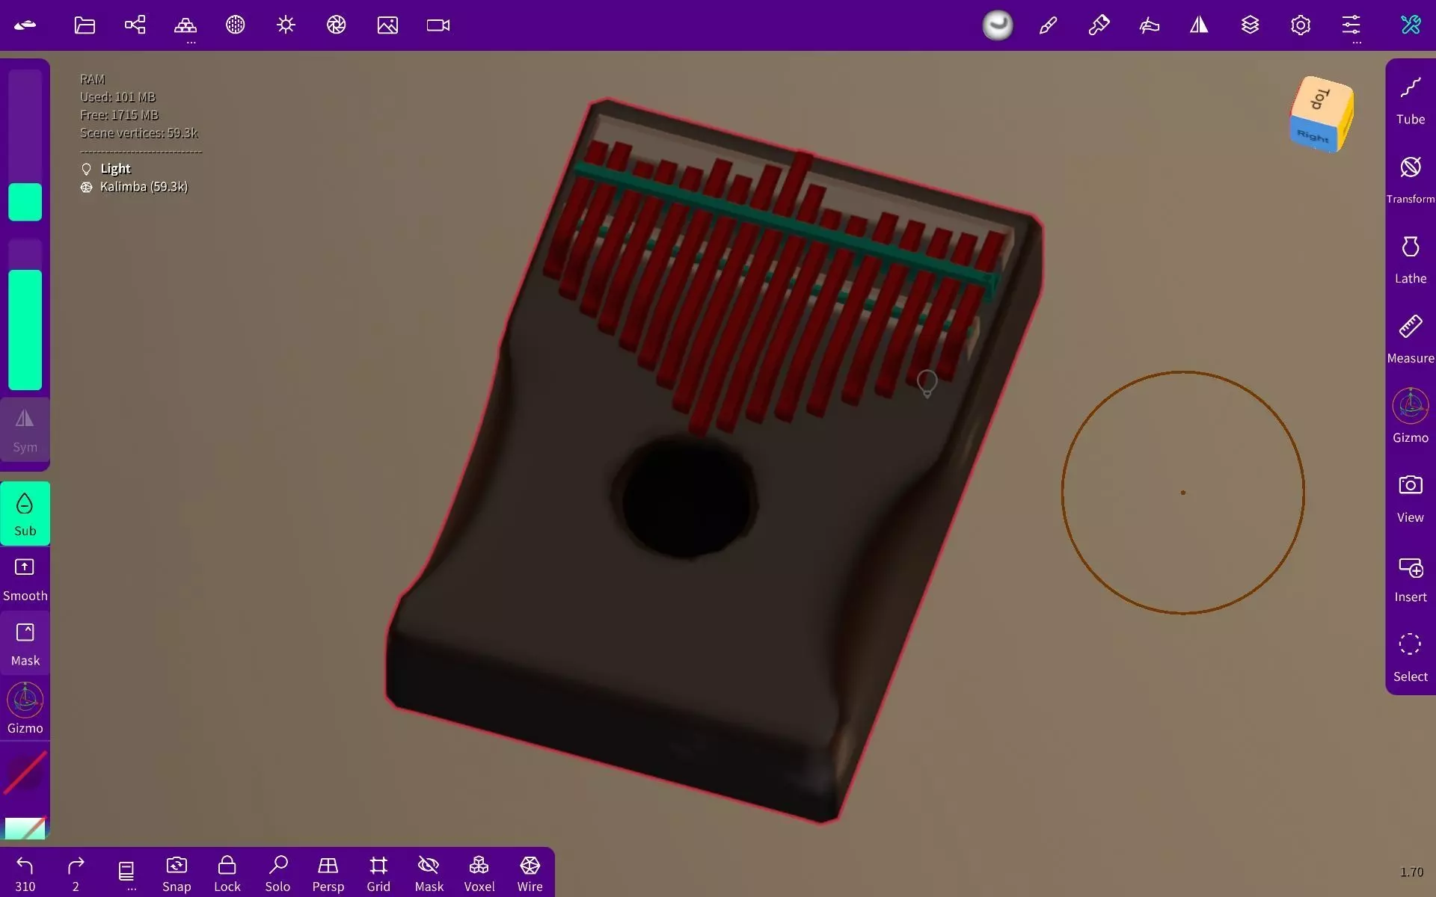Open the Interface sliders menu
1436x897 pixels.
point(1351,25)
